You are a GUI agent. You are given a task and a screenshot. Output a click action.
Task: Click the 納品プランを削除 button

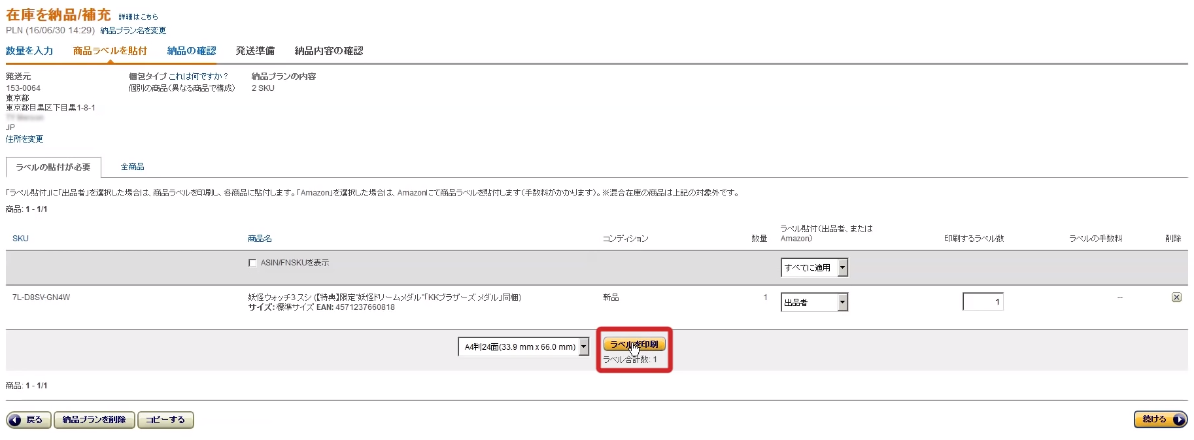tap(94, 420)
